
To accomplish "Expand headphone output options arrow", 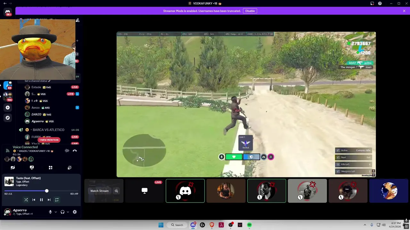I will coord(68,212).
